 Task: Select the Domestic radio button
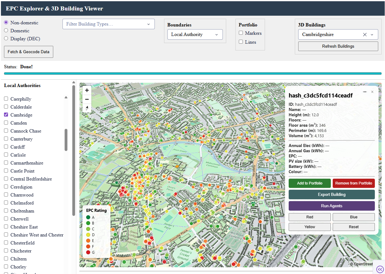pyautogui.click(x=6, y=30)
